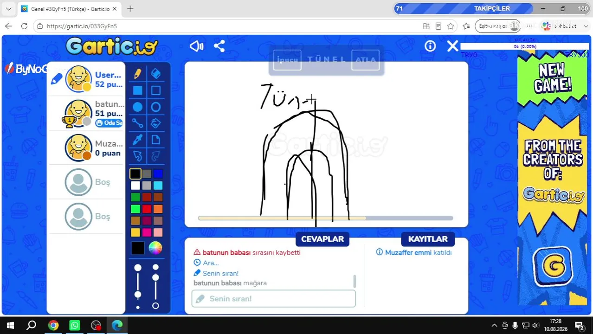
Task: Request a hint with İpucu
Action: point(287,60)
